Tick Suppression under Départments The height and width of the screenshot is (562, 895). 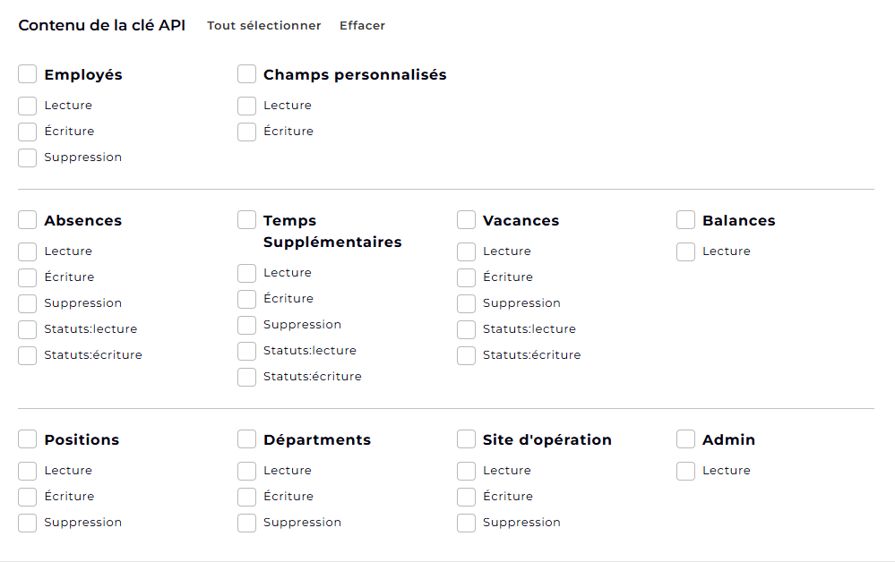click(x=247, y=523)
